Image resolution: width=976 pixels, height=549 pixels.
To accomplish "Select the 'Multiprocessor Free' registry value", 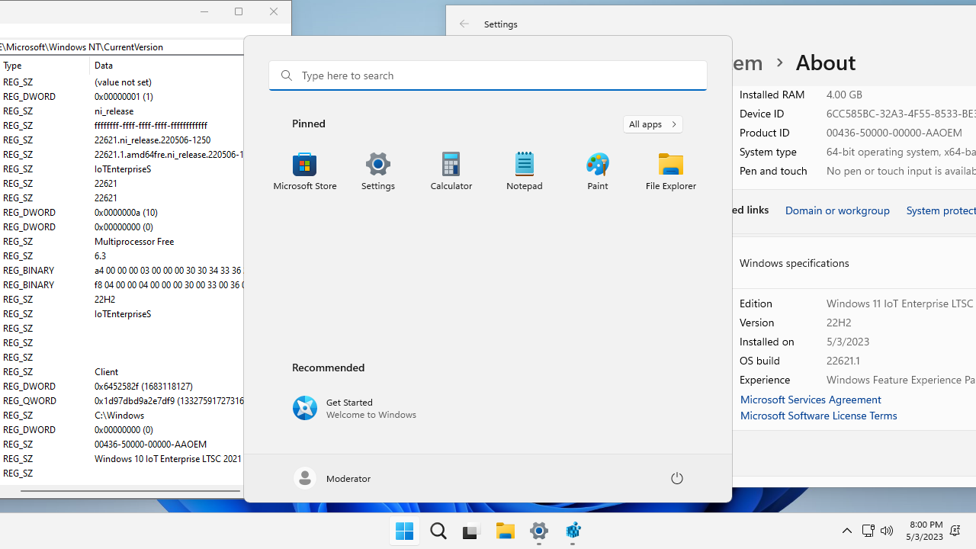I will point(134,242).
